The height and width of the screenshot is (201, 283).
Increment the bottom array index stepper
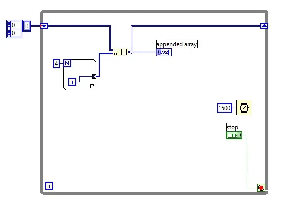[9, 31]
